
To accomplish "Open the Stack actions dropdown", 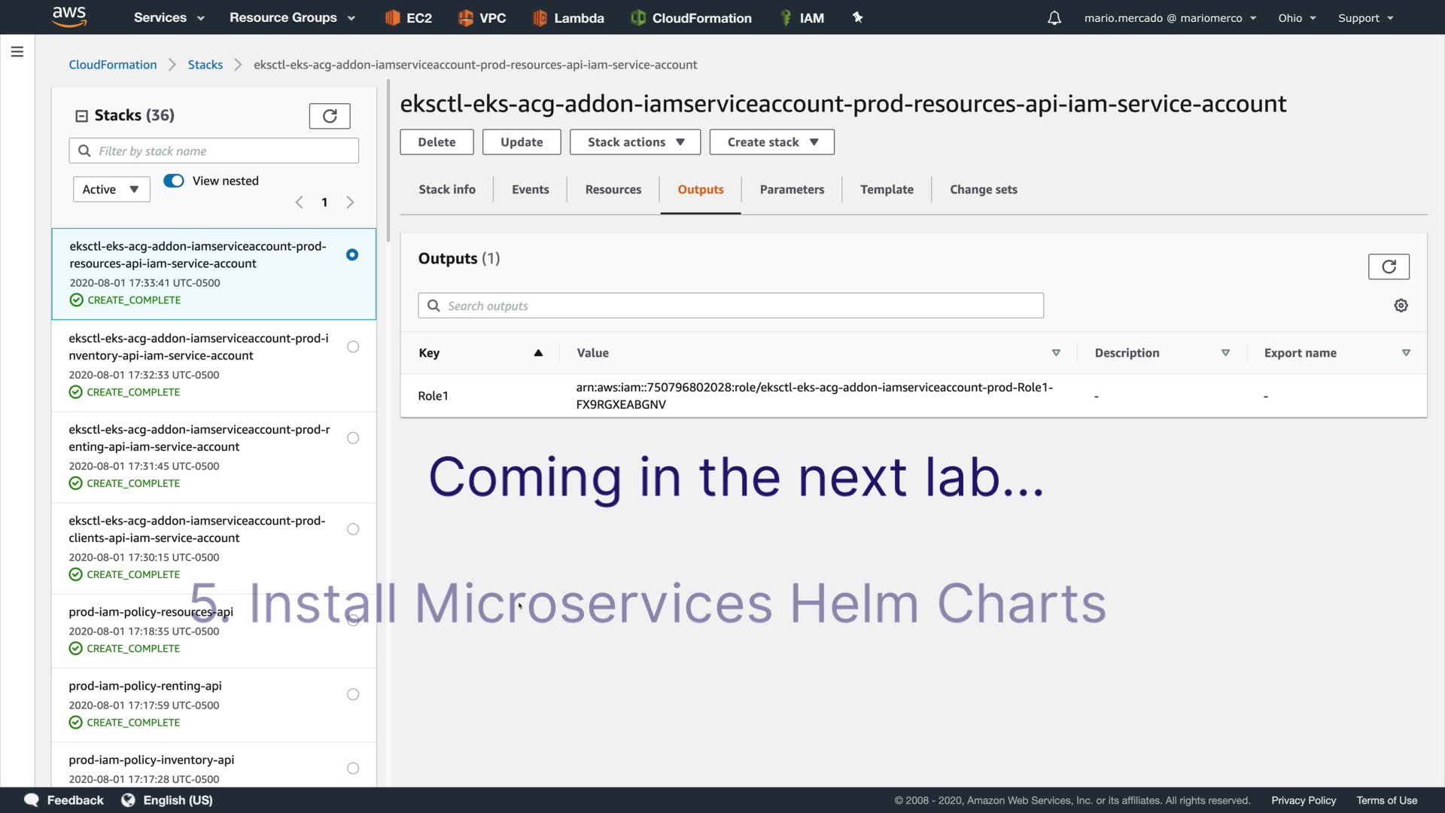I will point(634,142).
